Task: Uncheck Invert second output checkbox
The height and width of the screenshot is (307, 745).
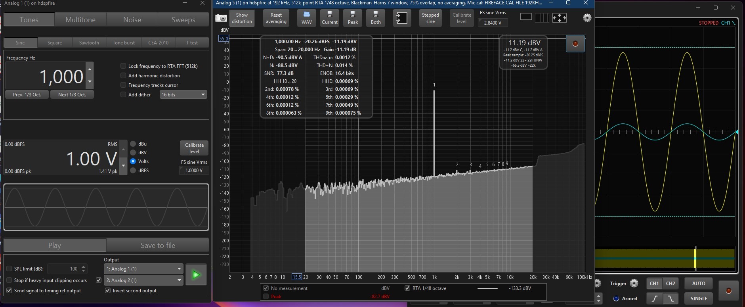Action: click(x=108, y=291)
